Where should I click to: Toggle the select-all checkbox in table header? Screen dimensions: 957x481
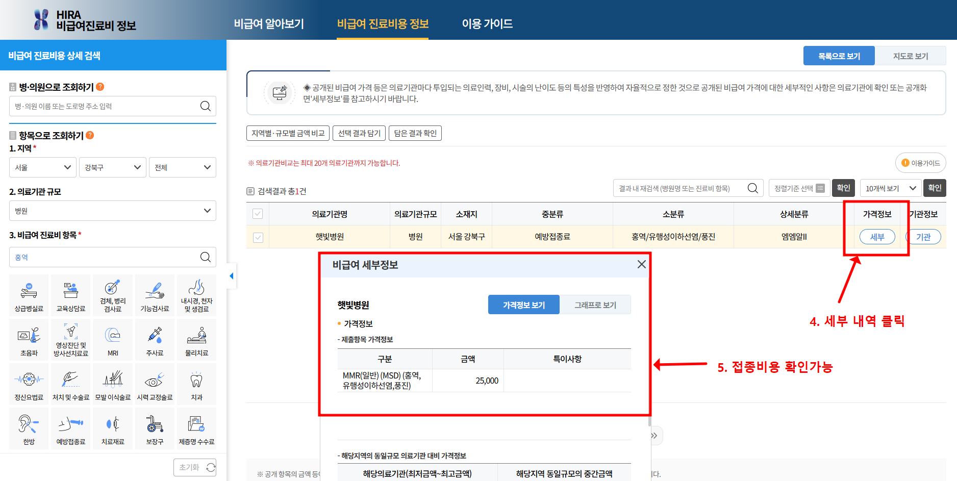(258, 214)
